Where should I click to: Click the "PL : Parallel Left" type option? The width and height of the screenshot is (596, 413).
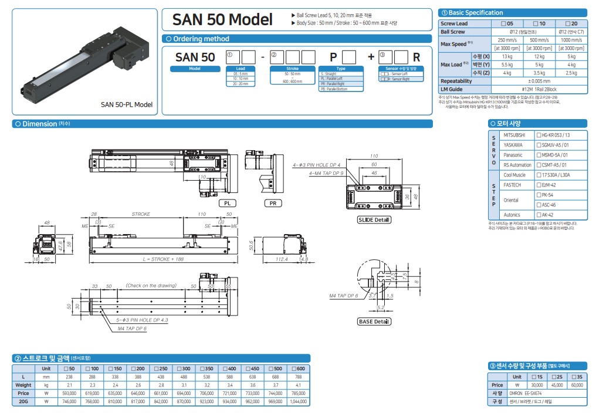(341, 79)
